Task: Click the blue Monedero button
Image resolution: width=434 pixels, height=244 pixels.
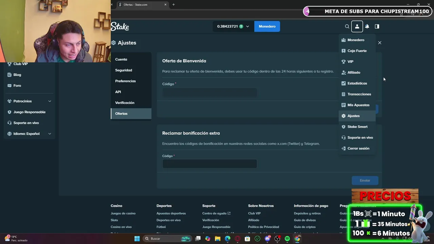Action: coord(267,26)
